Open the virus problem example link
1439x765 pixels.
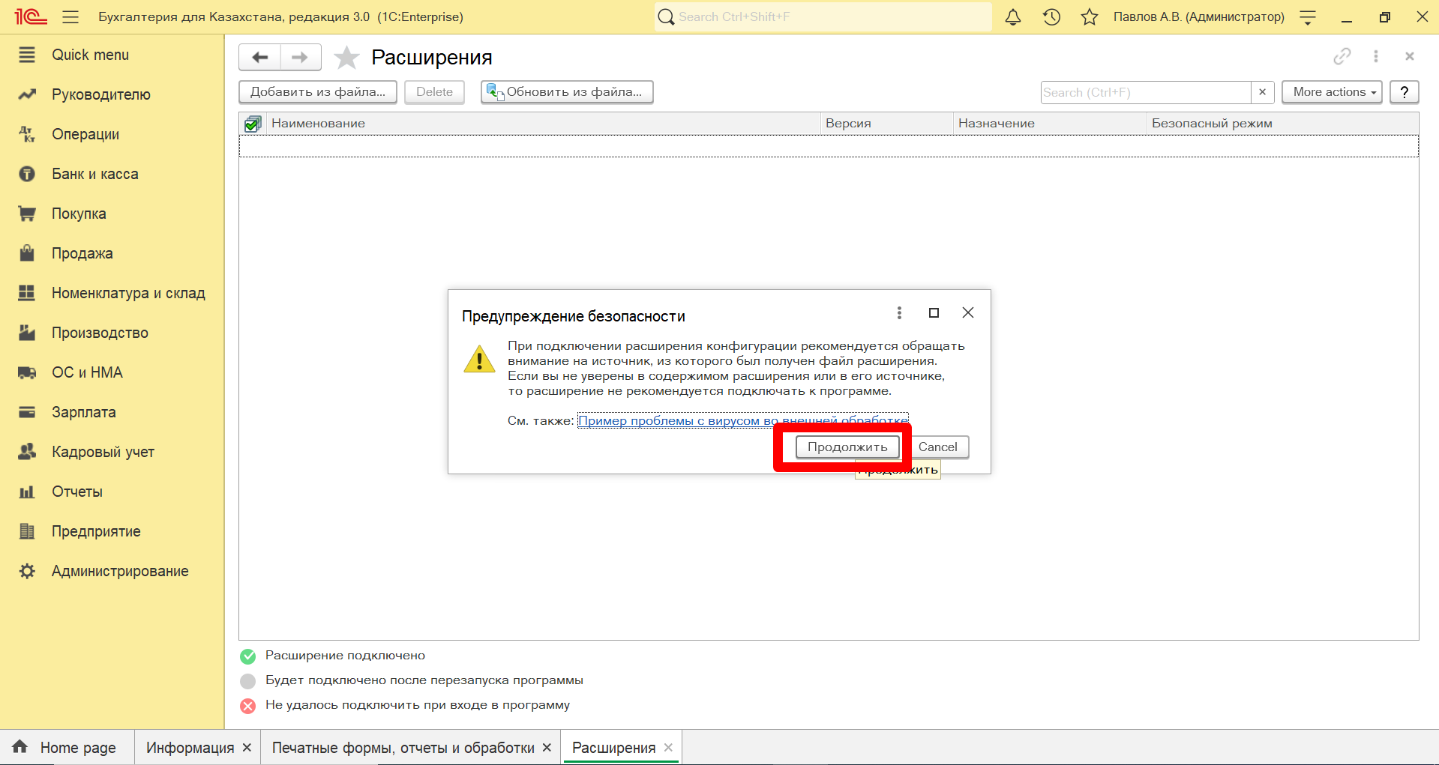tap(743, 420)
